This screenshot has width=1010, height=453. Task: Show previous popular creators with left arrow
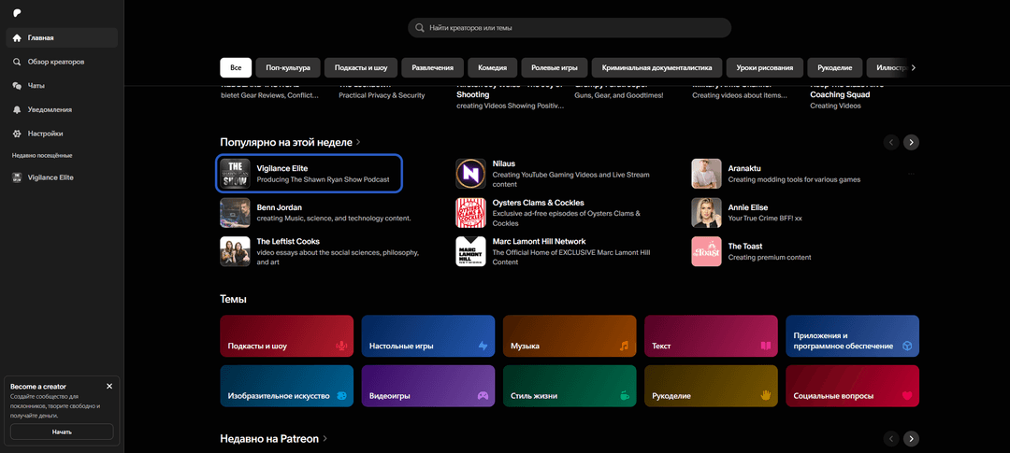coord(891,142)
